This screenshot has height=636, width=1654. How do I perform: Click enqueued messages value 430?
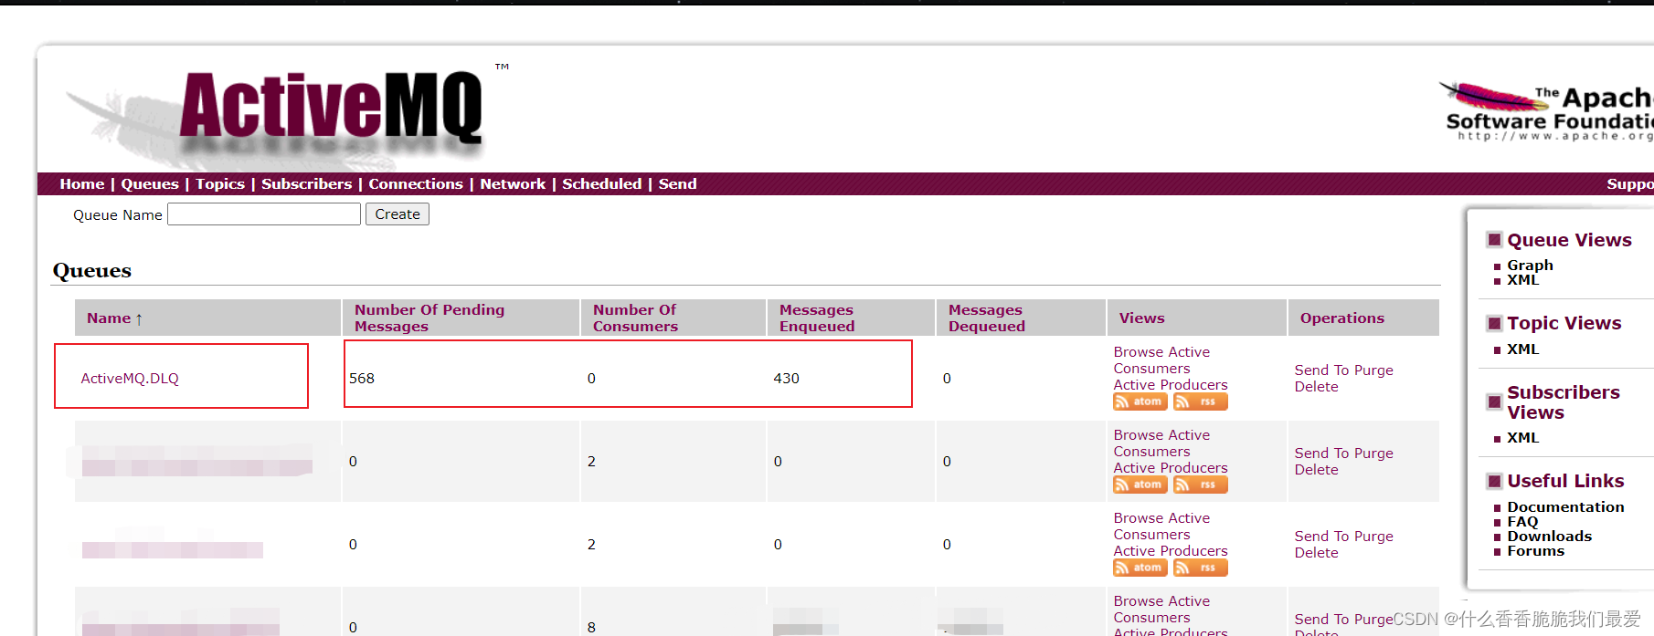tap(786, 379)
